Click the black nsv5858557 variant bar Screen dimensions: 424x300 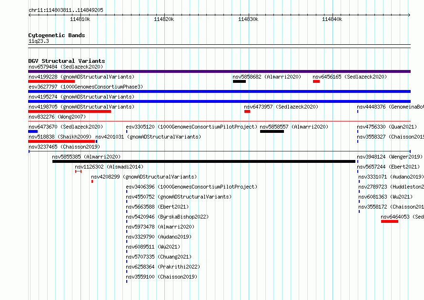pyautogui.click(x=272, y=131)
